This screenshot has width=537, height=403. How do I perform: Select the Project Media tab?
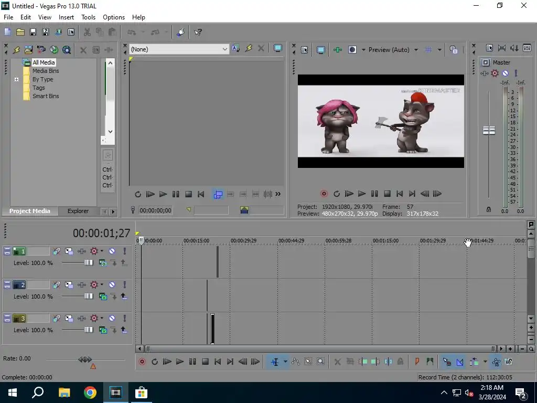coord(30,211)
